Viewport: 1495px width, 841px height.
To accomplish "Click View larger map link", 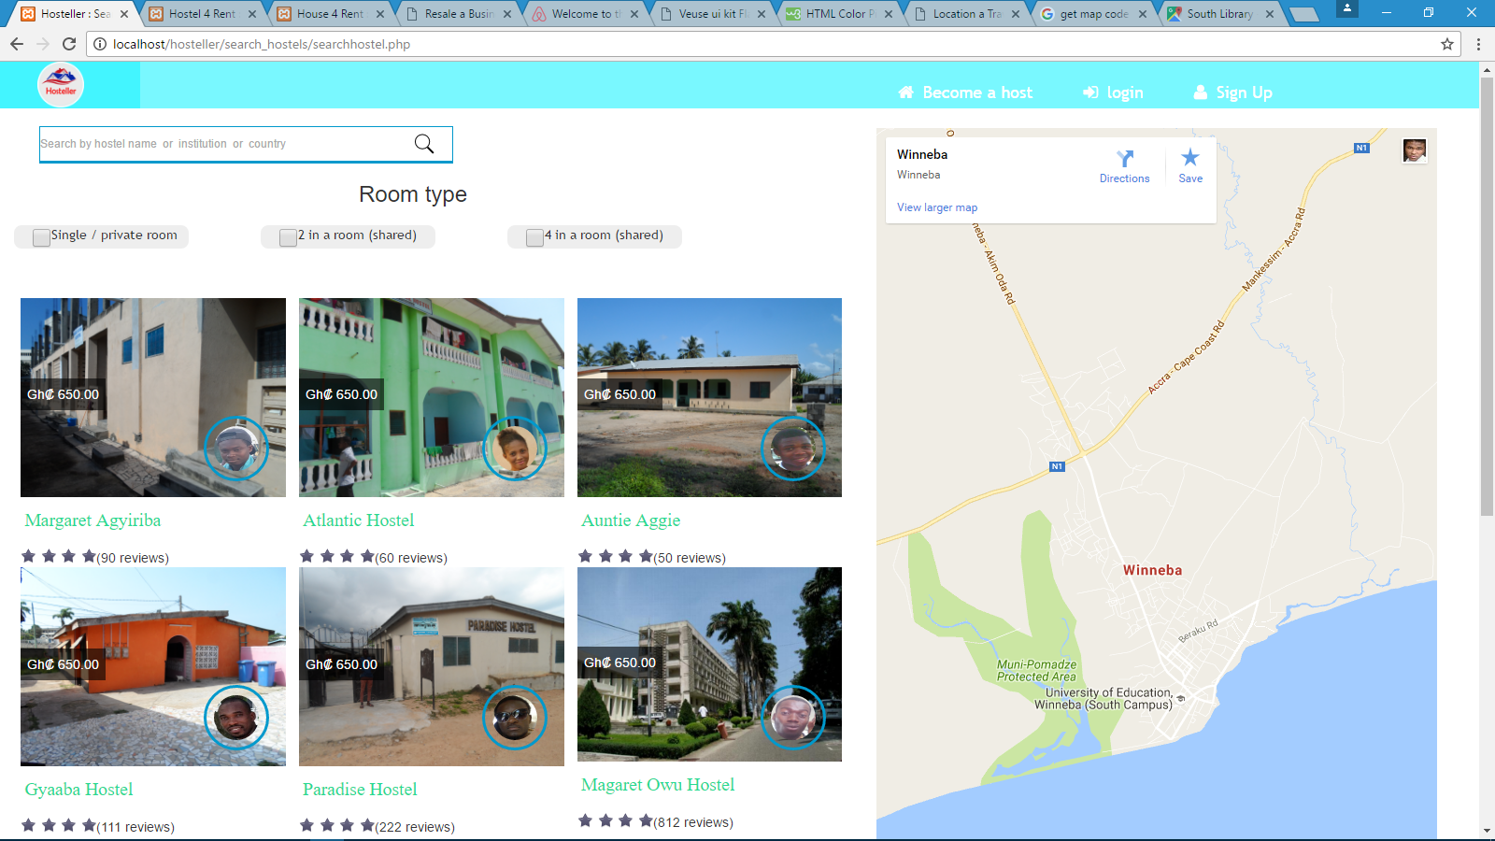I will 937,207.
